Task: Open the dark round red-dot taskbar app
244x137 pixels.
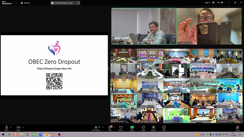Action: (x=59, y=134)
